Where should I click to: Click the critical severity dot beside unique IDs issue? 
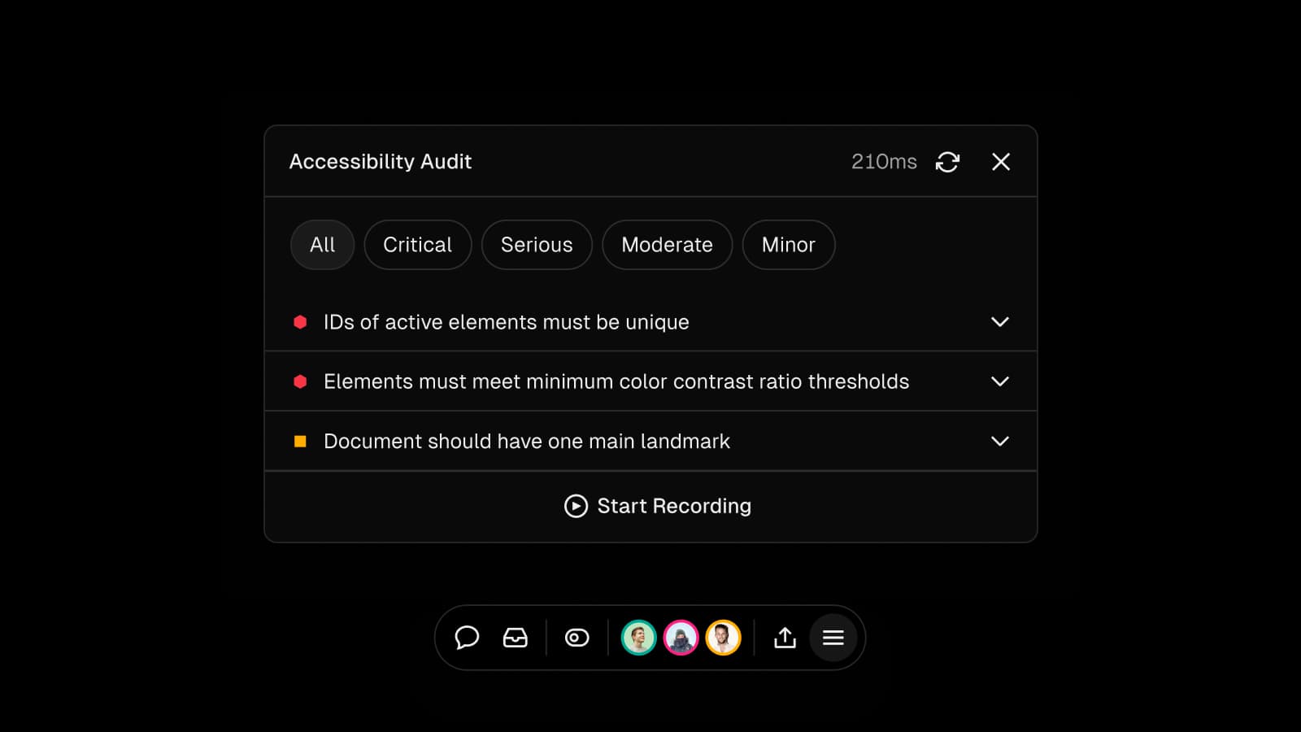(299, 321)
